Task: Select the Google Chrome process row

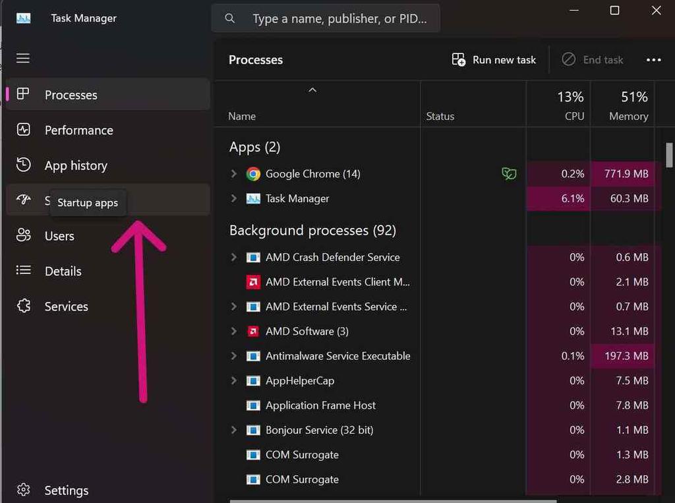Action: 312,173
